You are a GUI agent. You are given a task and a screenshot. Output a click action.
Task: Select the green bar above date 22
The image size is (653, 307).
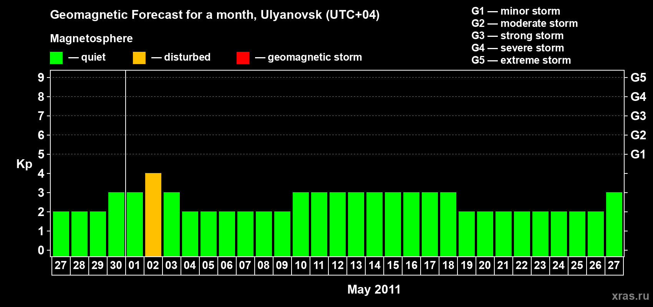pyautogui.click(x=522, y=234)
